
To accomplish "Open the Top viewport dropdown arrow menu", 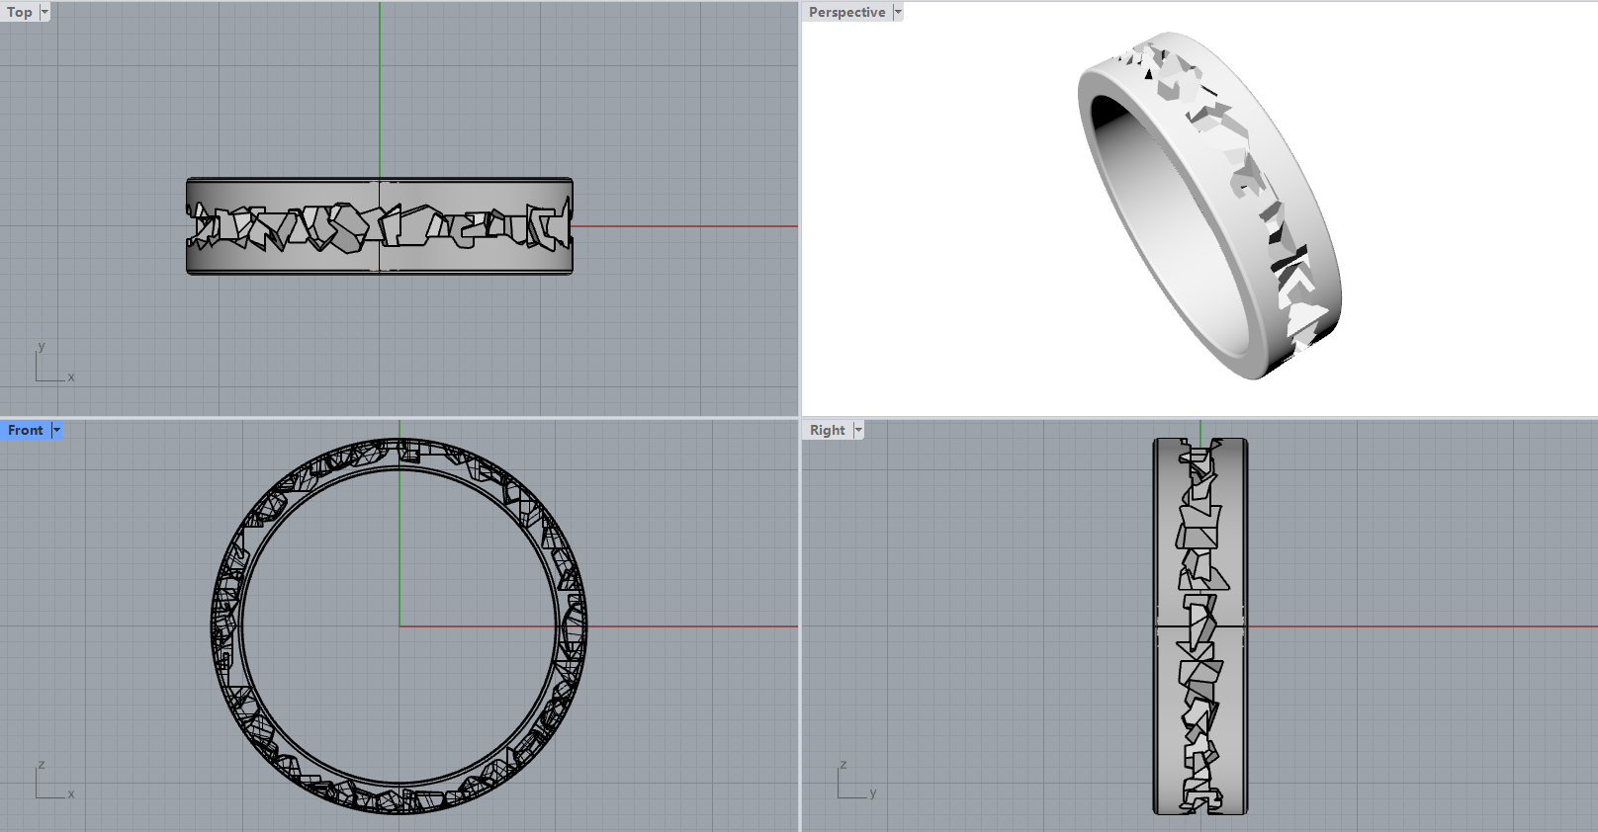I will 44,12.
